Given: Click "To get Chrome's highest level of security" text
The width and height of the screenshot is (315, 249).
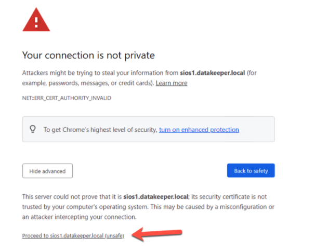Looking at the screenshot, I should click(100, 130).
